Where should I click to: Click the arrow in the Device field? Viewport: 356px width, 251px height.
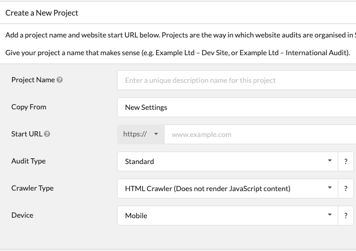(329, 215)
